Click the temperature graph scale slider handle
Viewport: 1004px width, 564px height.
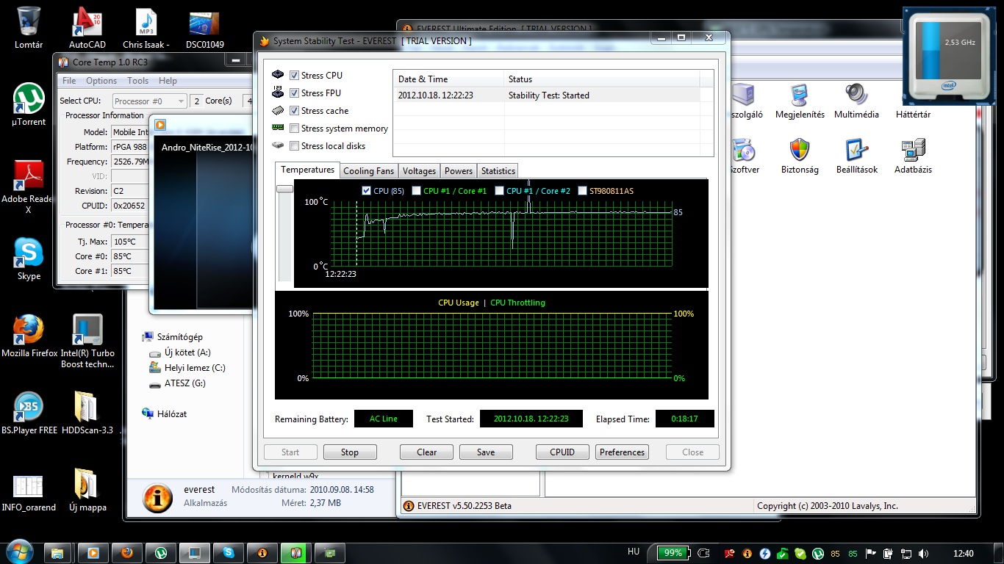tap(284, 189)
